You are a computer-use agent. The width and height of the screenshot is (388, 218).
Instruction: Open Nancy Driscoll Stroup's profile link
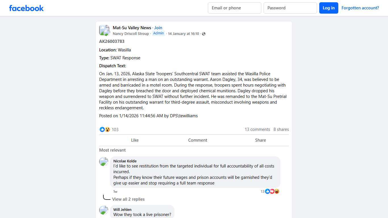[x=131, y=34]
